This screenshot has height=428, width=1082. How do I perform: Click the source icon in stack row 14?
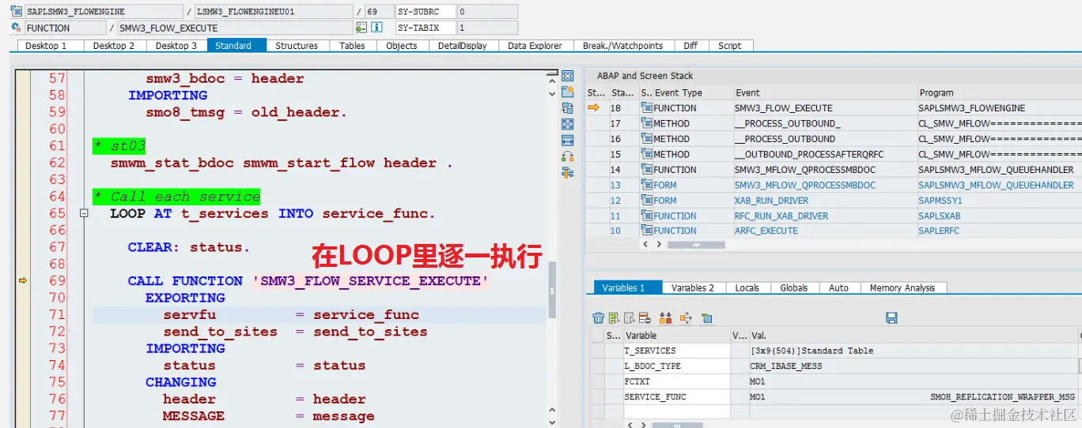click(646, 170)
